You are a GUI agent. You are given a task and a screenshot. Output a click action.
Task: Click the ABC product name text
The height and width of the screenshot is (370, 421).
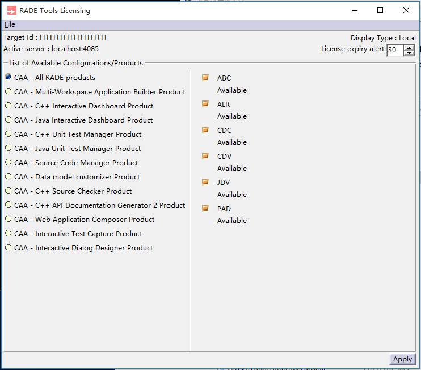[x=224, y=78]
